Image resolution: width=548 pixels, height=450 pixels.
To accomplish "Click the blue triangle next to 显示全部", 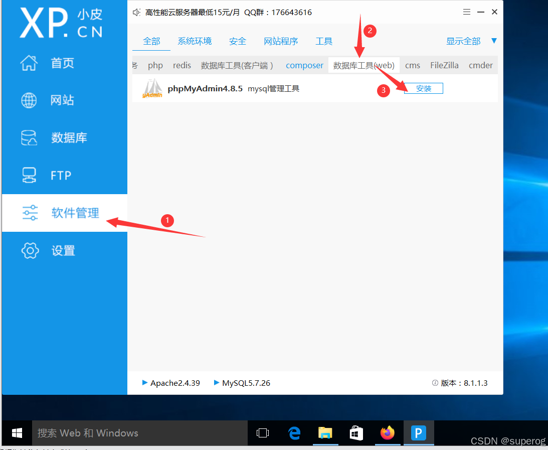I will click(x=494, y=41).
